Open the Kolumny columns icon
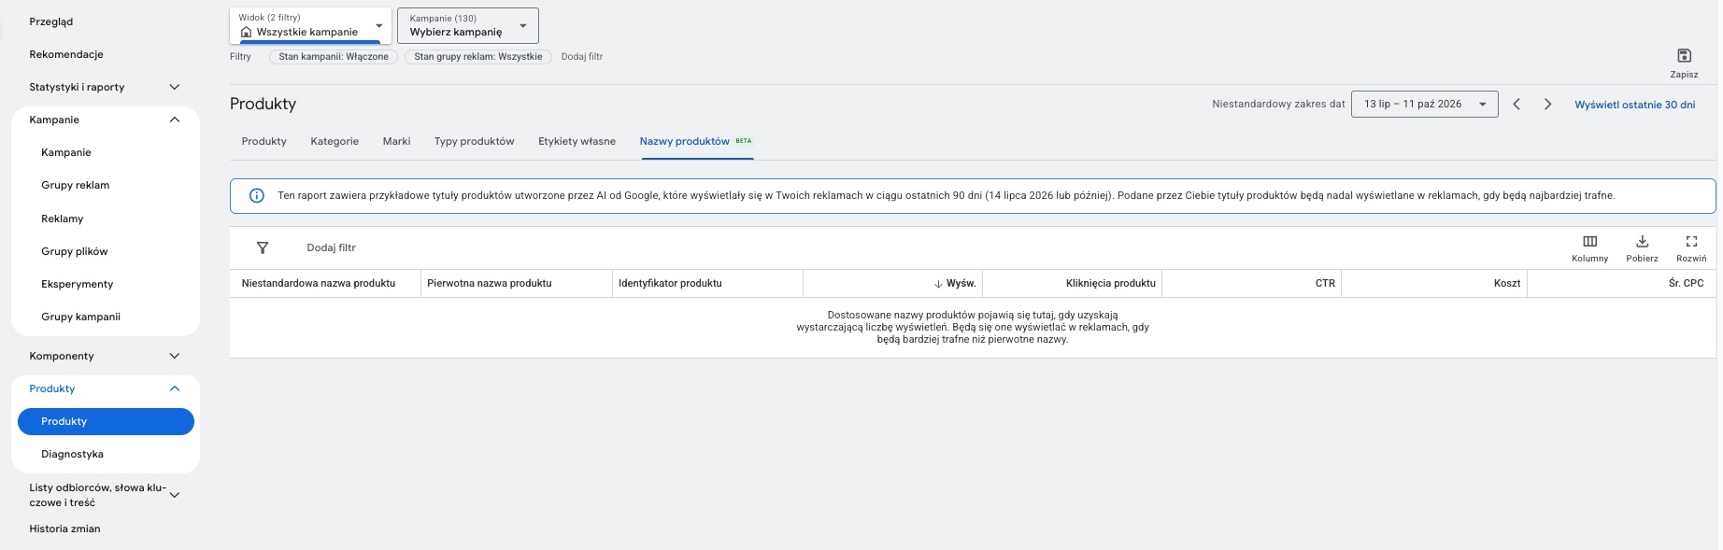The image size is (1723, 550). 1589,241
